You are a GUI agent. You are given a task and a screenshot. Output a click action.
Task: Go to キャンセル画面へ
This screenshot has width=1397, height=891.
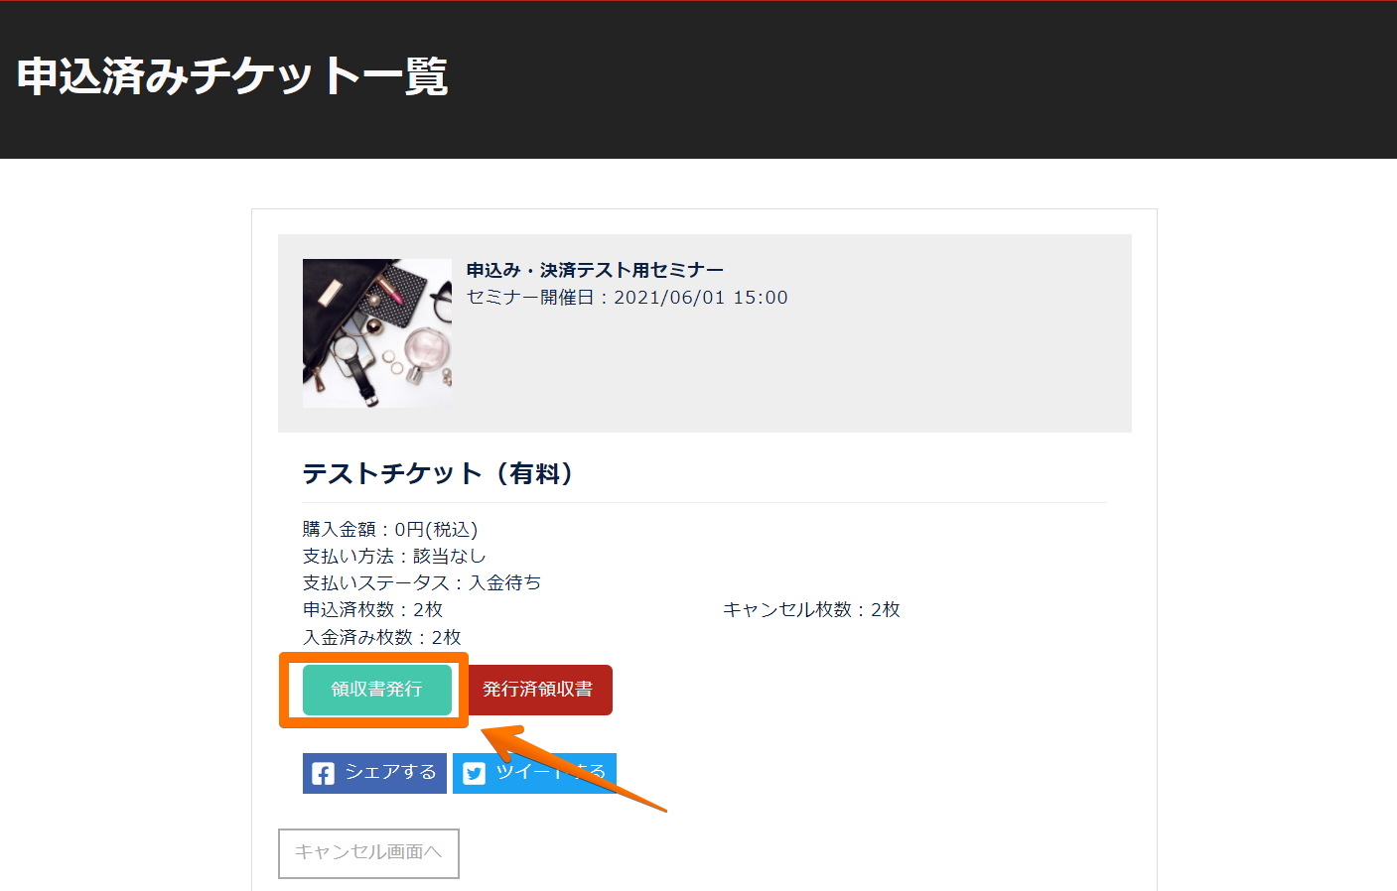[x=368, y=853]
